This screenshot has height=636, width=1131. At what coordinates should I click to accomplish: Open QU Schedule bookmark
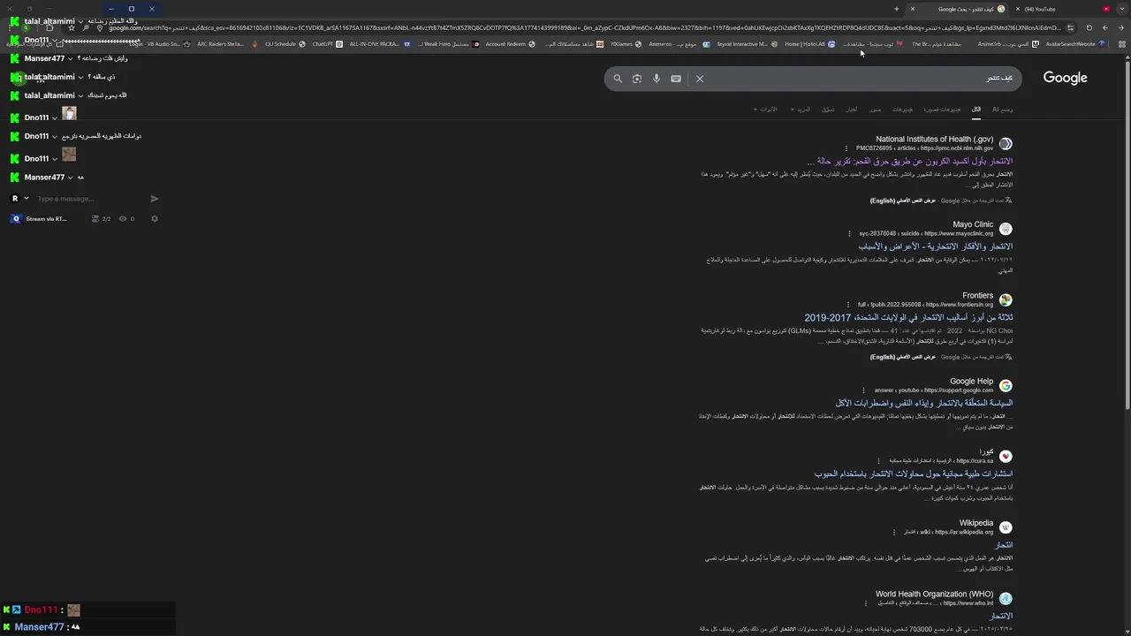285,44
